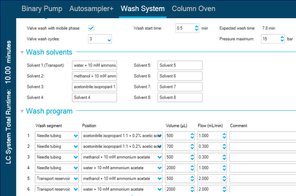The height and width of the screenshot is (196, 296).
Task: Increase row 1 Volume with up arrow
Action: [x=192, y=134]
